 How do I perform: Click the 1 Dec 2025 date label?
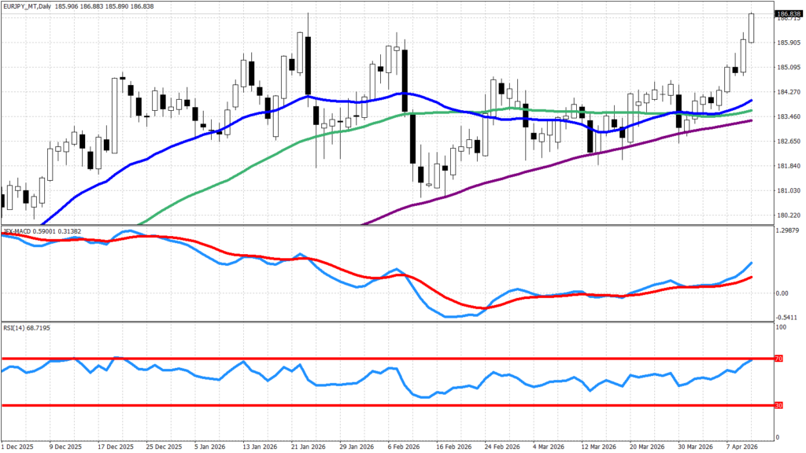(x=17, y=447)
